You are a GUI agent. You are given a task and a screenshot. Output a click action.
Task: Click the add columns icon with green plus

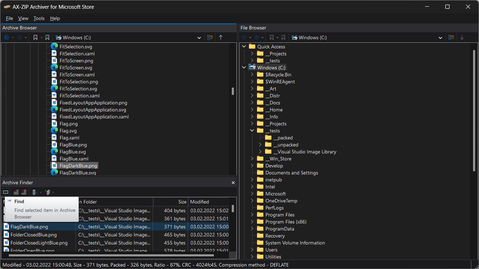[48, 192]
